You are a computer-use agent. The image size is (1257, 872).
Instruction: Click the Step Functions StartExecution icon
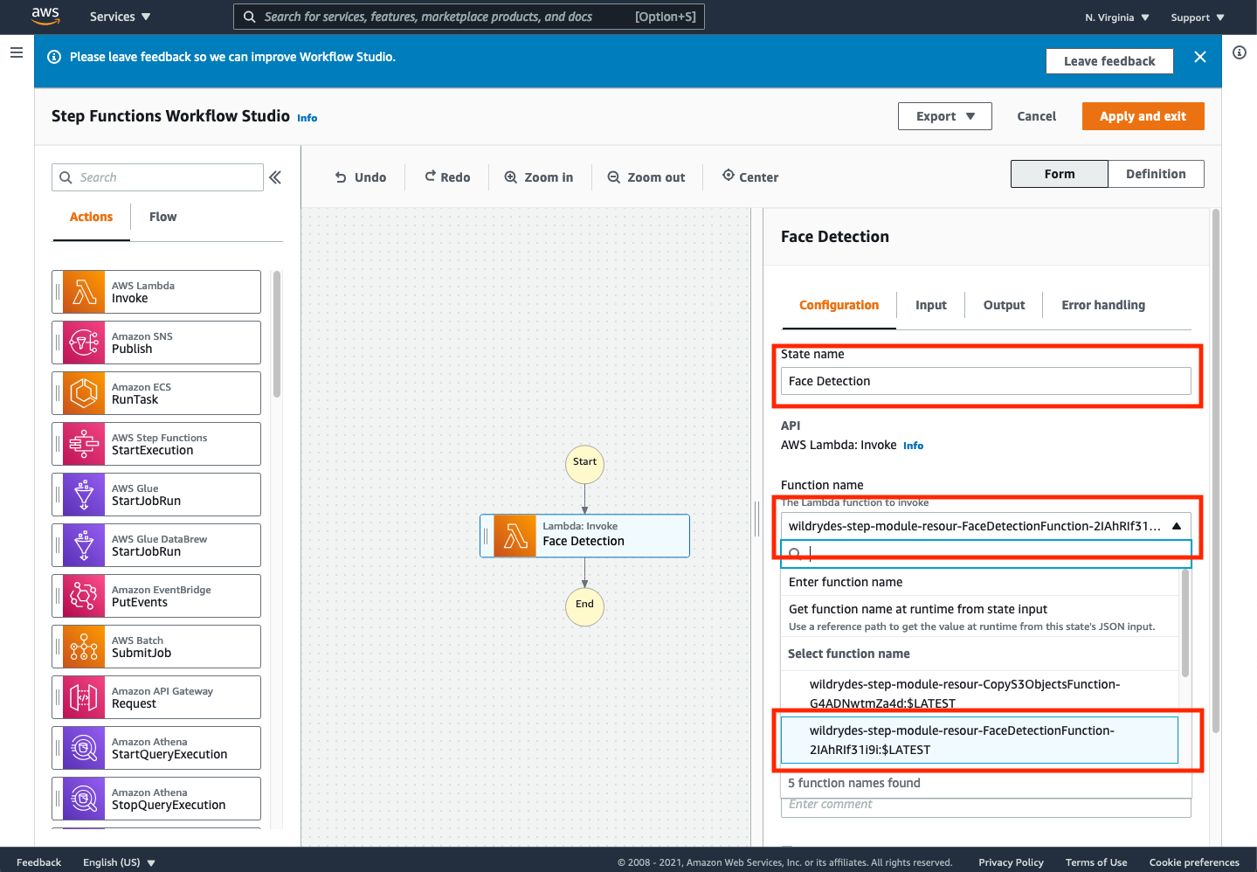tap(84, 444)
